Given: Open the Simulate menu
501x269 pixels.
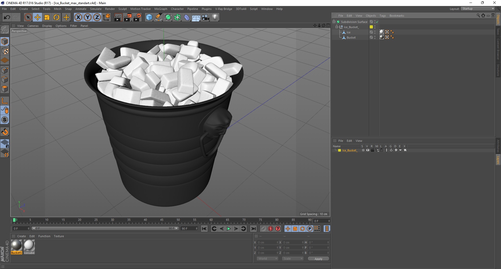Looking at the screenshot, I should click(96, 9).
